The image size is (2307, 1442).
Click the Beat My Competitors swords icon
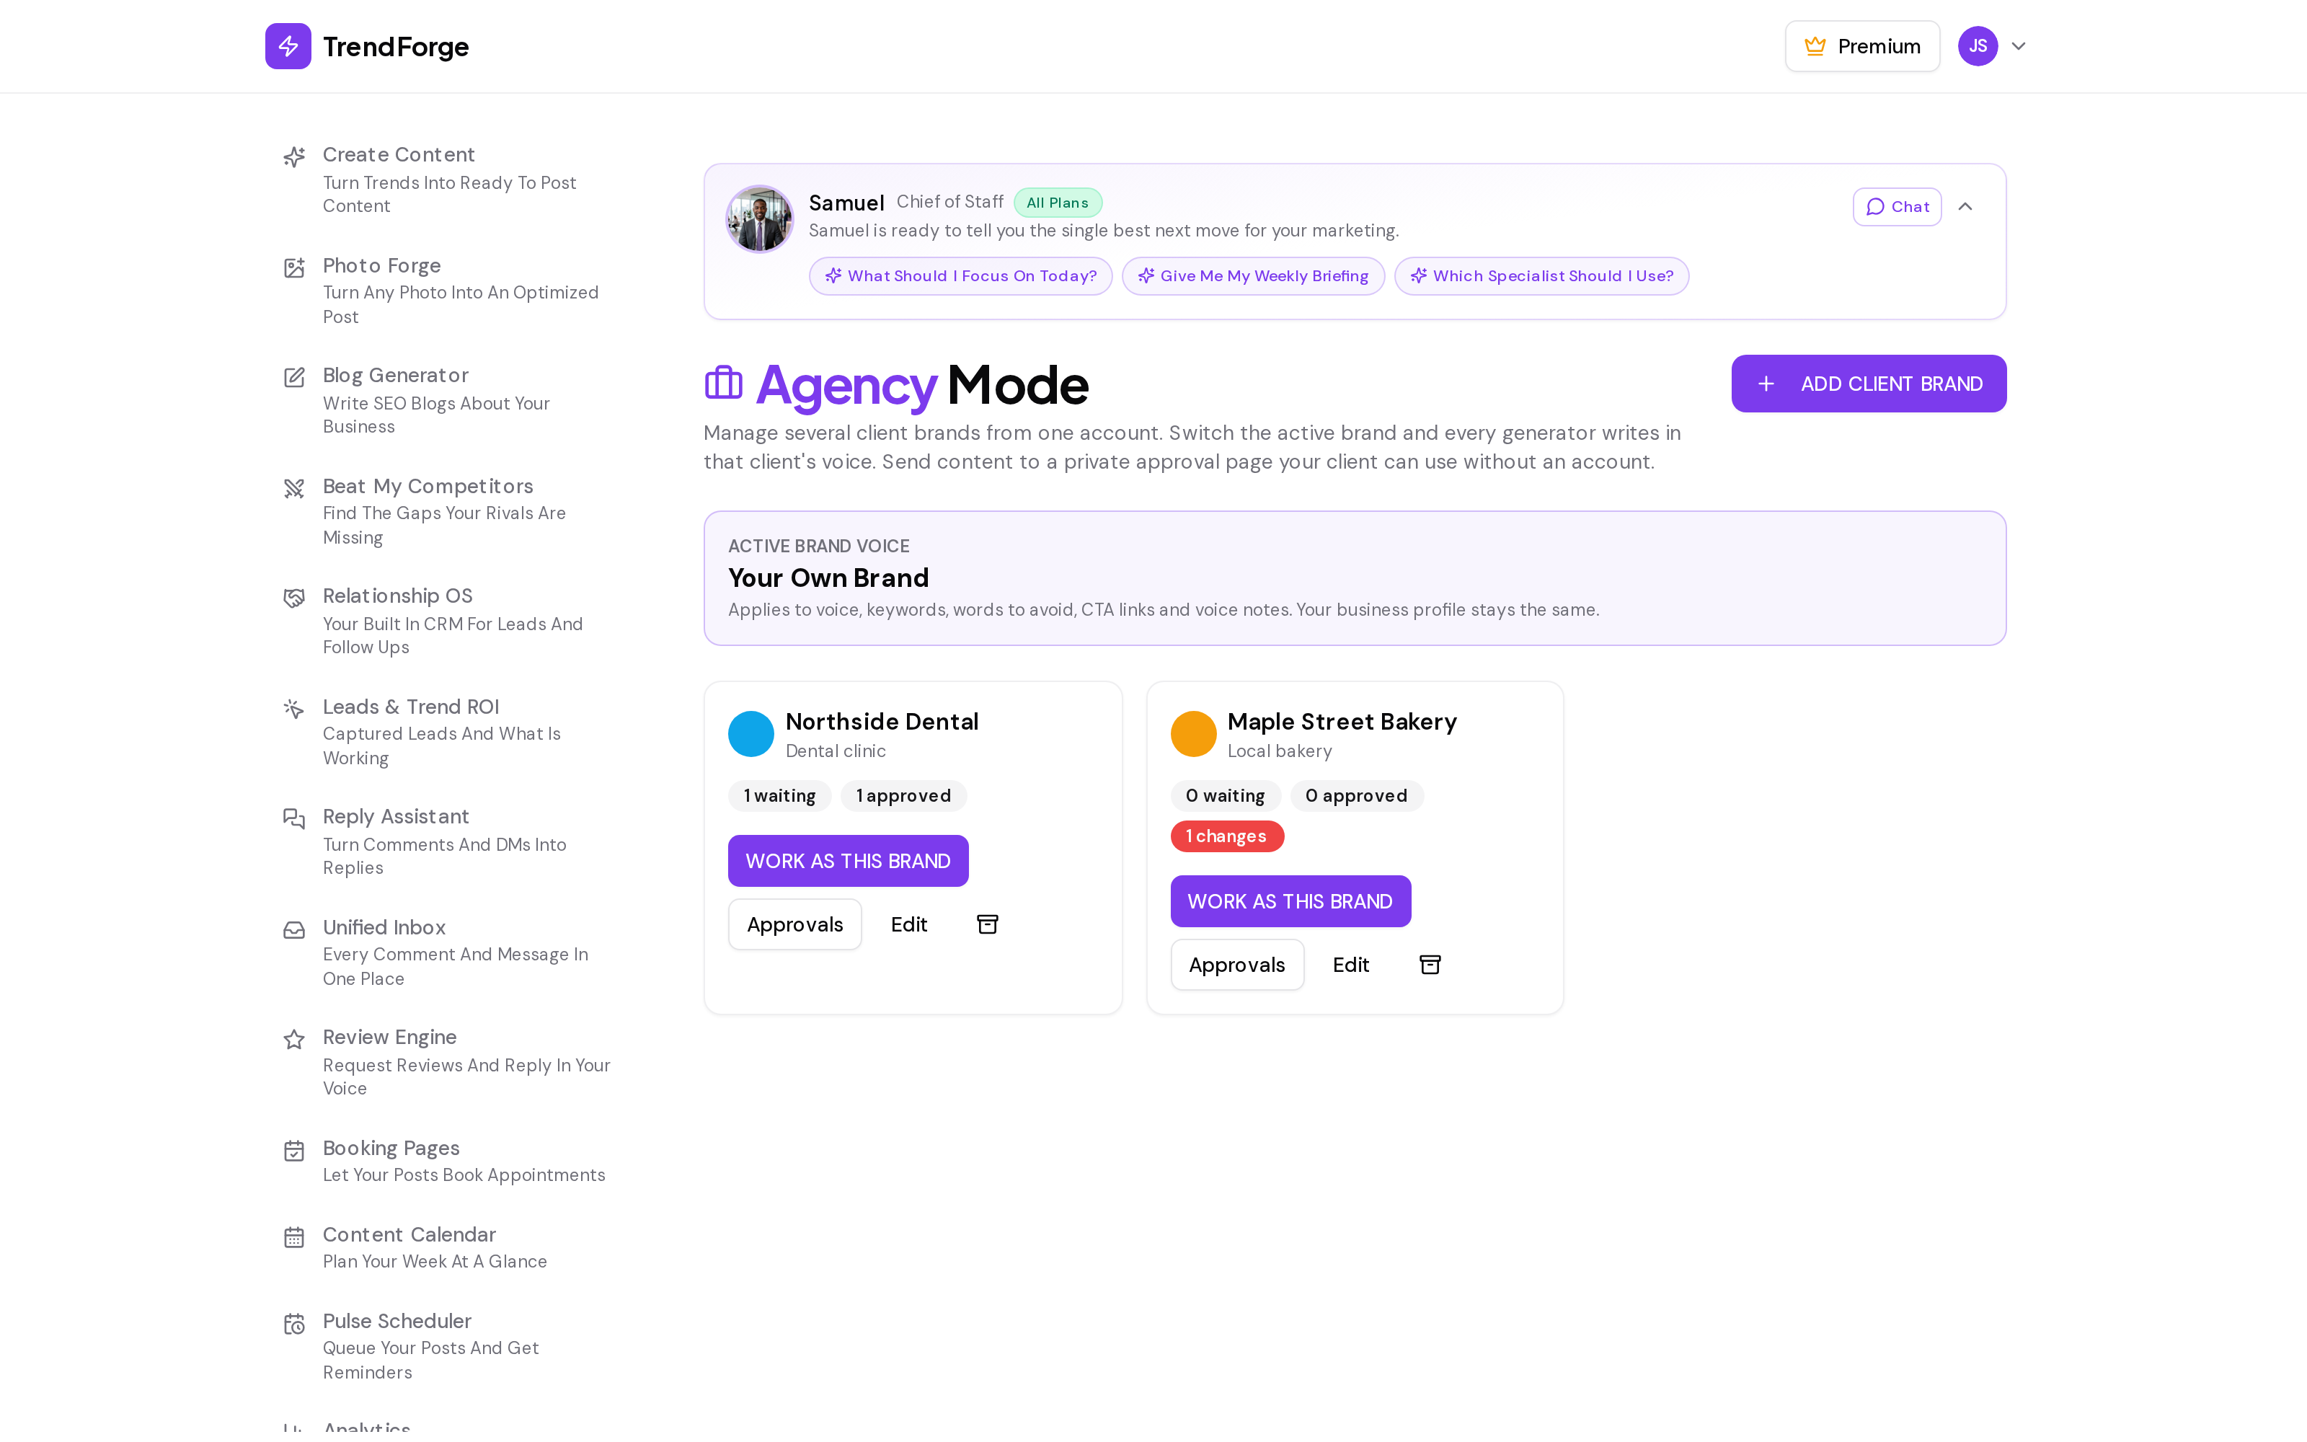295,488
